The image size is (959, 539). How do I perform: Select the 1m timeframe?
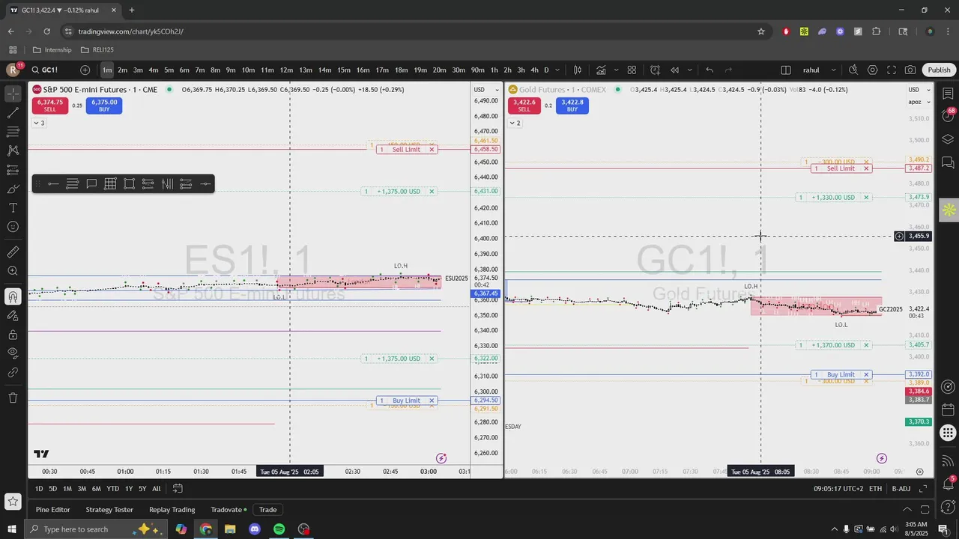(107, 70)
